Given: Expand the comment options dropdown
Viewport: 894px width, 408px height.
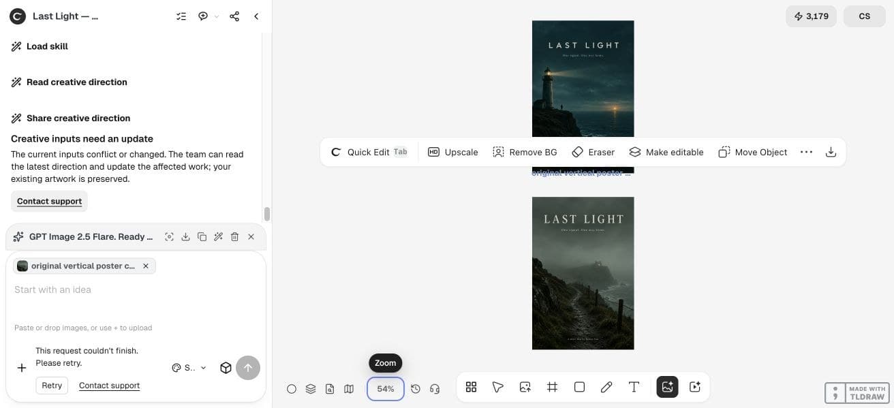Looking at the screenshot, I should pos(217,16).
